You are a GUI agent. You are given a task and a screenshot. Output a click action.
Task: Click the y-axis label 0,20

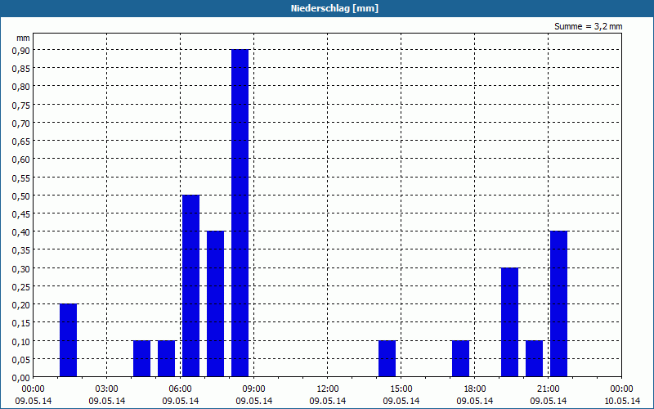click(x=21, y=304)
